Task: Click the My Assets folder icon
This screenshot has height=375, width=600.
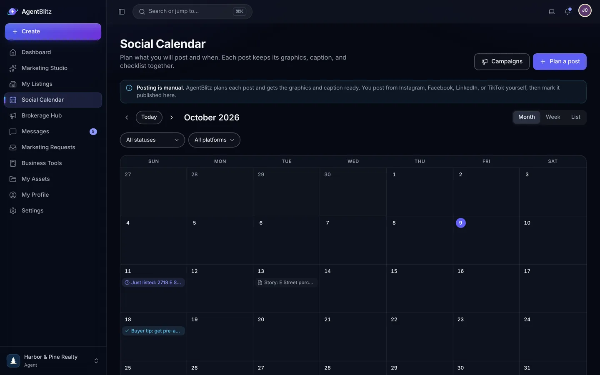Action: tap(13, 179)
